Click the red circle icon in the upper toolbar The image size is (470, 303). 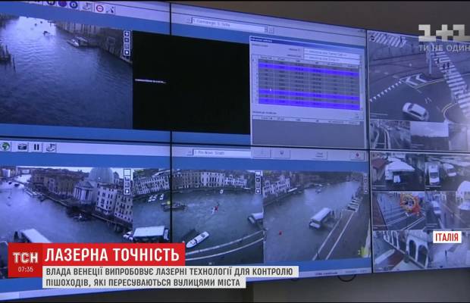[100, 8]
